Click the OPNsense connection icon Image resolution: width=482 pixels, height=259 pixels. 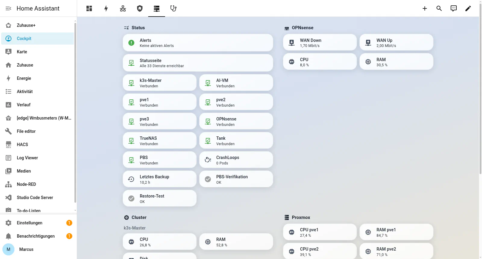tap(208, 121)
